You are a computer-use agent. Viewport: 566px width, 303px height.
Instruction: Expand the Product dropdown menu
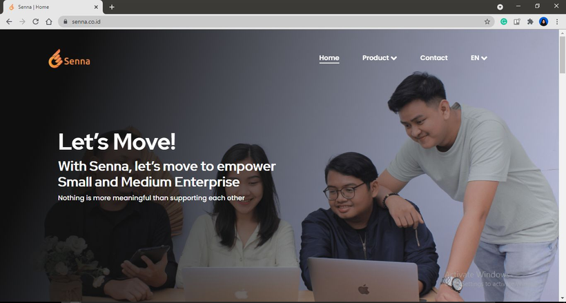[380, 58]
